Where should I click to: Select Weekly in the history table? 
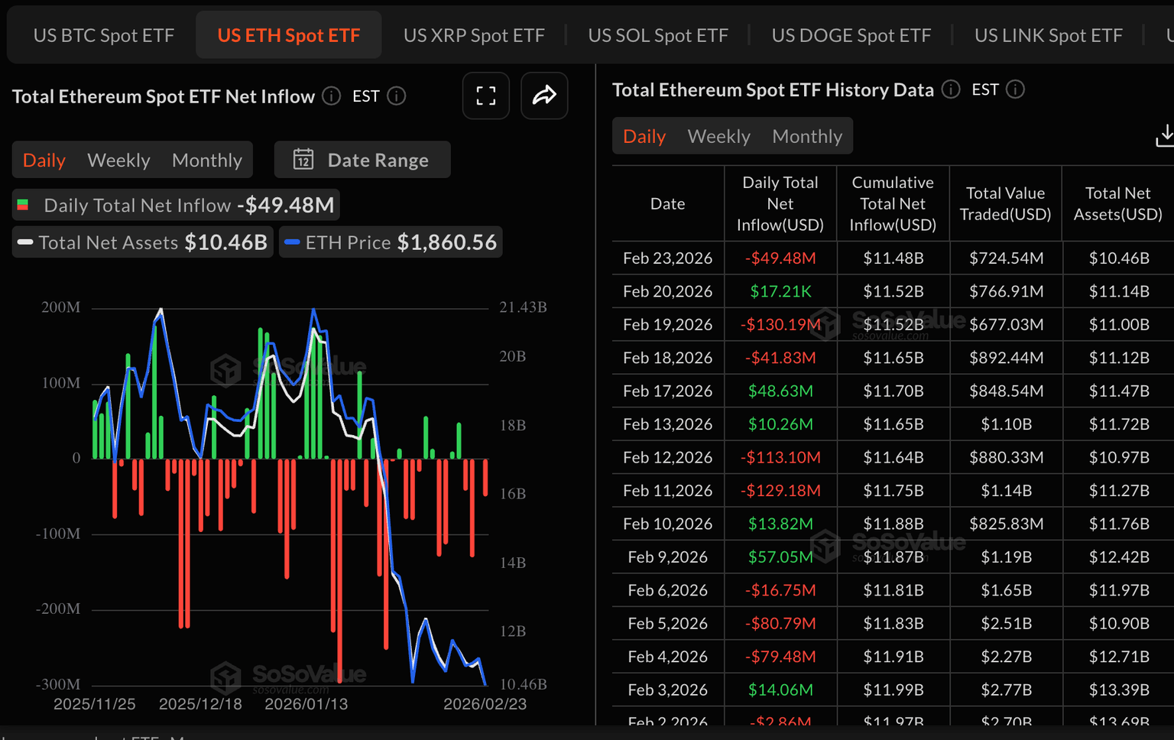coord(718,136)
